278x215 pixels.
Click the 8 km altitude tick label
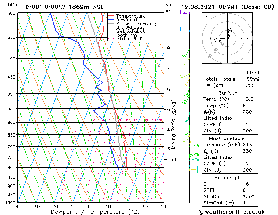(168, 47)
